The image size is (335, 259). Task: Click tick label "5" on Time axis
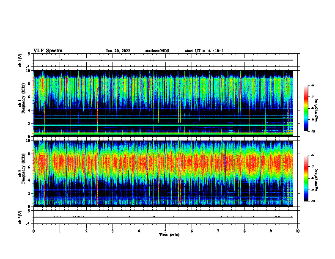165,231
